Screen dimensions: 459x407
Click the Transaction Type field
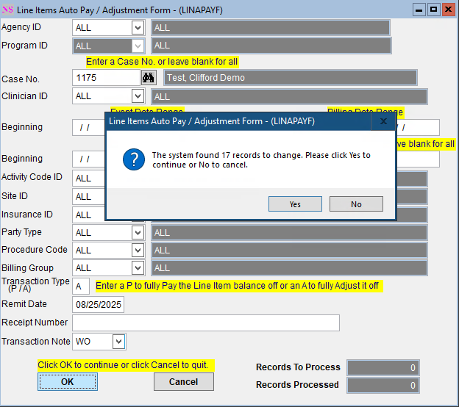click(x=81, y=287)
